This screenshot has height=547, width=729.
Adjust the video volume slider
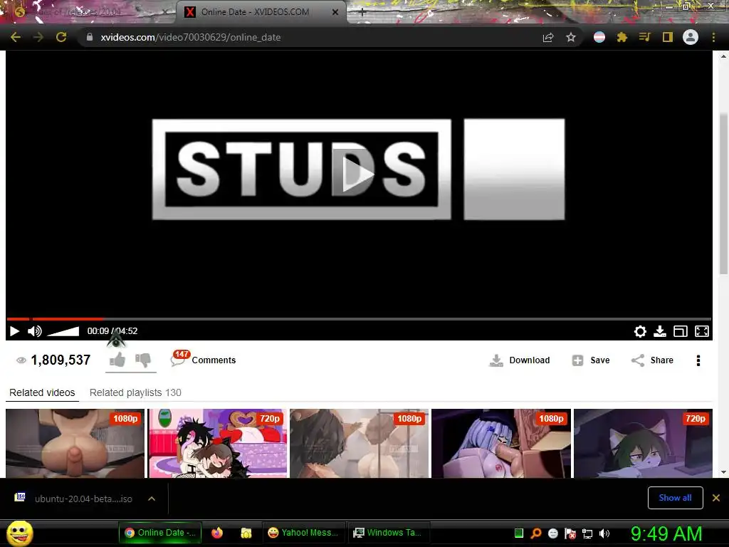pos(63,331)
